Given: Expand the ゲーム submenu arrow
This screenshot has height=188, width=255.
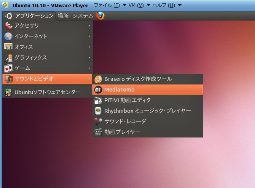Looking at the screenshot, I should [x=89, y=68].
